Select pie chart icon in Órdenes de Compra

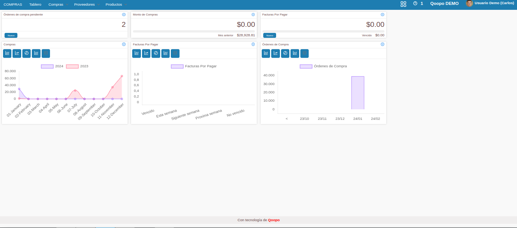click(285, 53)
